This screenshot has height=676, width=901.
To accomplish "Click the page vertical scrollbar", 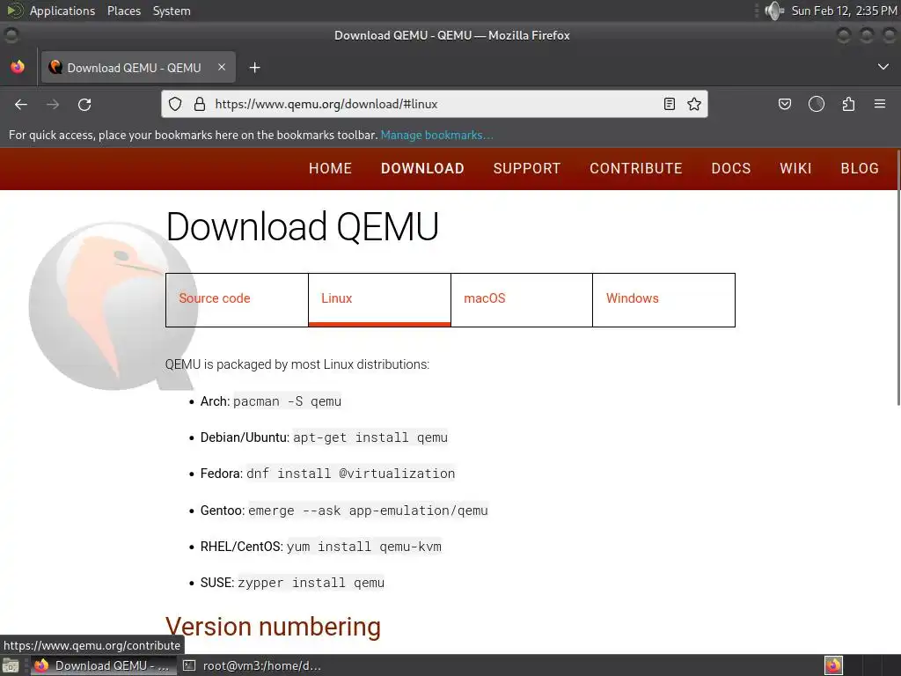I will pyautogui.click(x=898, y=277).
